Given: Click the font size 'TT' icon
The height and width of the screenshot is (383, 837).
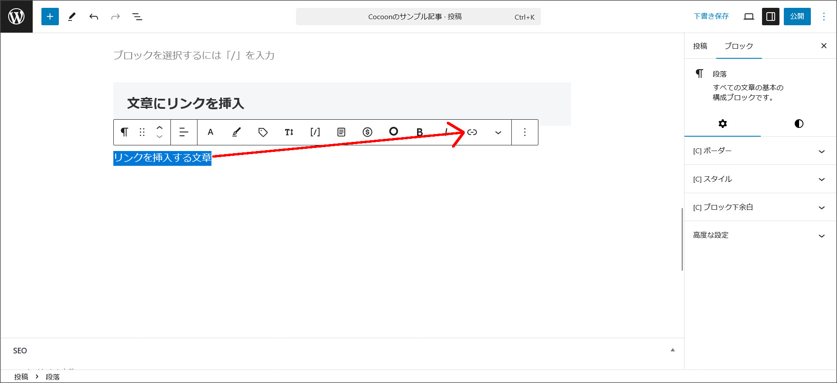Looking at the screenshot, I should tap(289, 132).
